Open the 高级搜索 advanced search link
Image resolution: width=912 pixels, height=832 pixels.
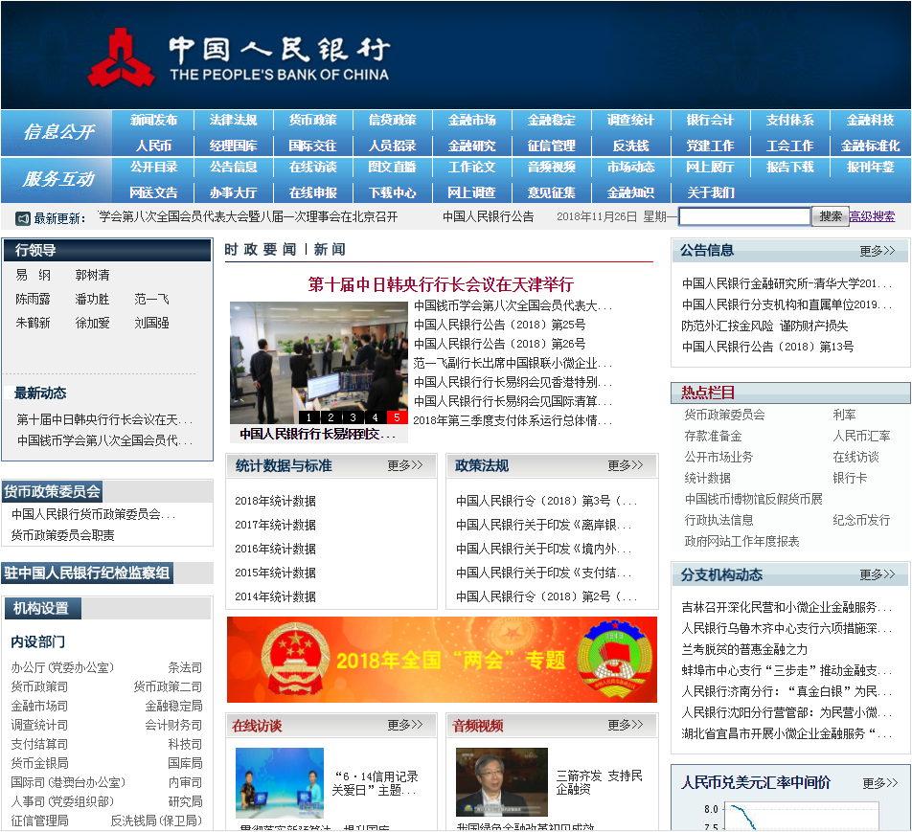(872, 217)
